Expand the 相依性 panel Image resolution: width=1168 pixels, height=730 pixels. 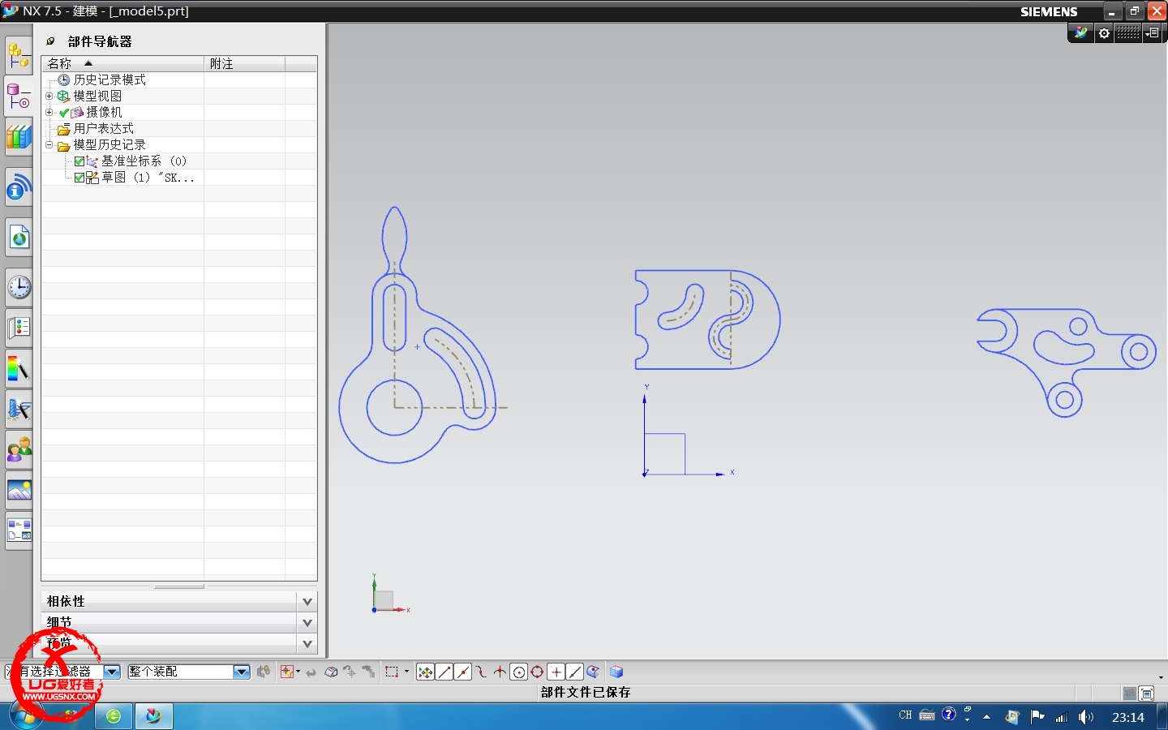(307, 602)
